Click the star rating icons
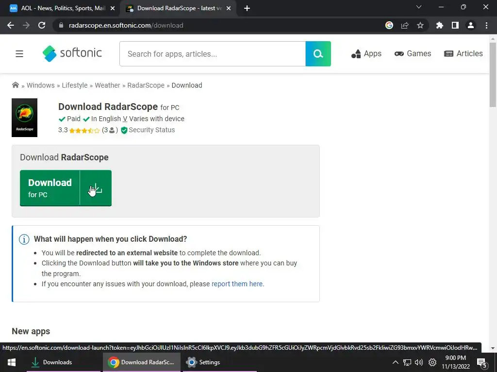 pos(84,130)
